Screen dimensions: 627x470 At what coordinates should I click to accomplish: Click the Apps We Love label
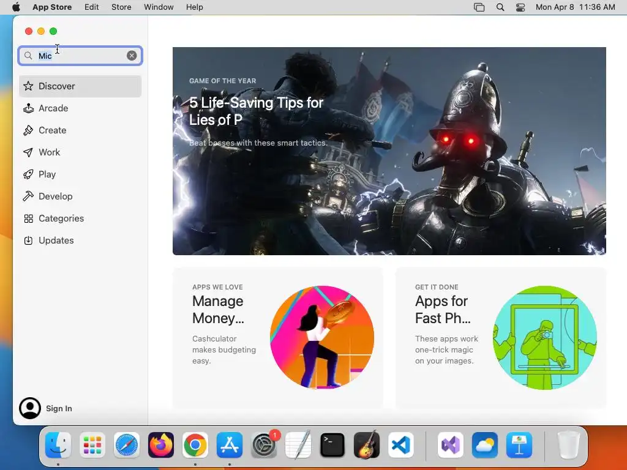(x=217, y=287)
